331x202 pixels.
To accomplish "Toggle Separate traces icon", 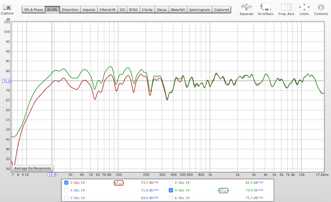I will tap(246, 7).
